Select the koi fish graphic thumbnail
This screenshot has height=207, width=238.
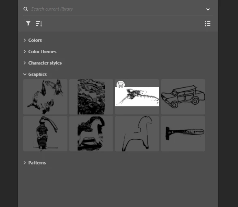(x=45, y=97)
